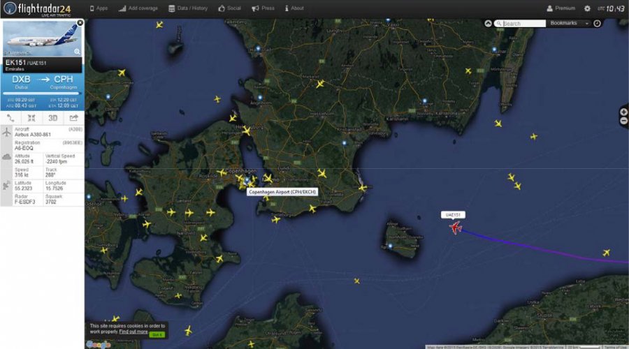Click the flightradar24 logo
The image size is (629, 349).
click(37, 8)
